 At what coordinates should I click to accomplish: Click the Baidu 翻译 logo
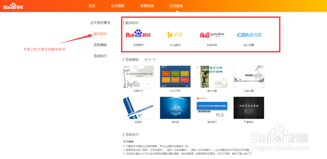(x=138, y=34)
